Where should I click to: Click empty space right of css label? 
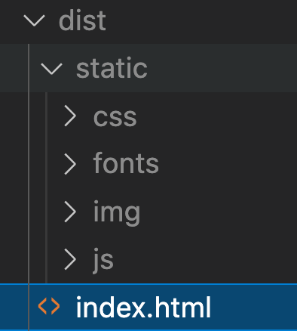[x=216, y=116]
